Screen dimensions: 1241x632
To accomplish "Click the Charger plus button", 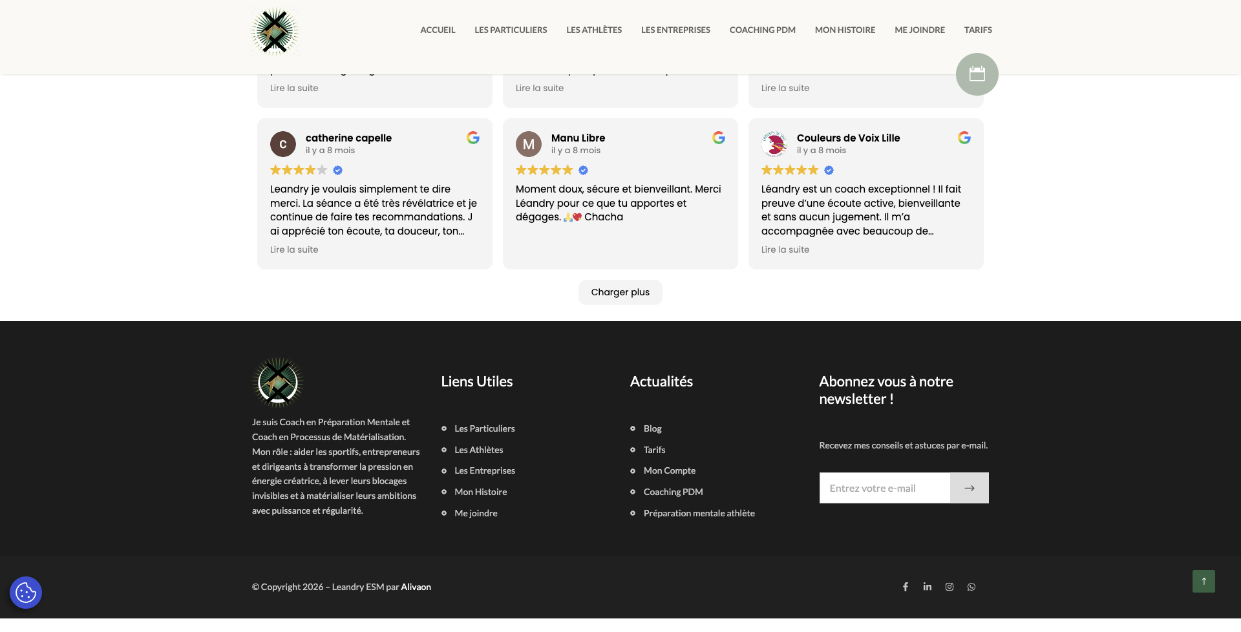I will tap(620, 292).
